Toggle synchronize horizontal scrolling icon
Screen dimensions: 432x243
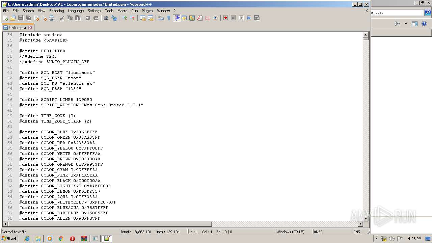point(151,18)
